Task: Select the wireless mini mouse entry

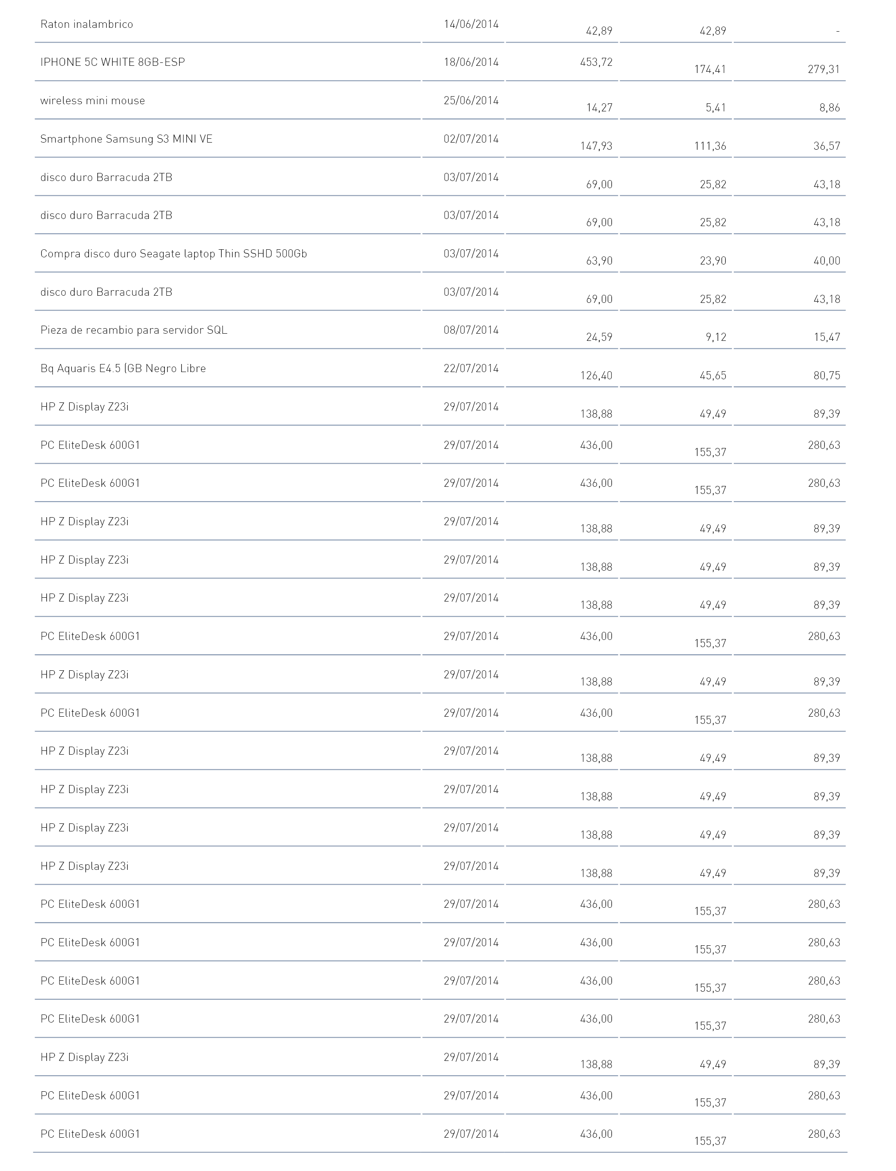Action: coord(92,101)
